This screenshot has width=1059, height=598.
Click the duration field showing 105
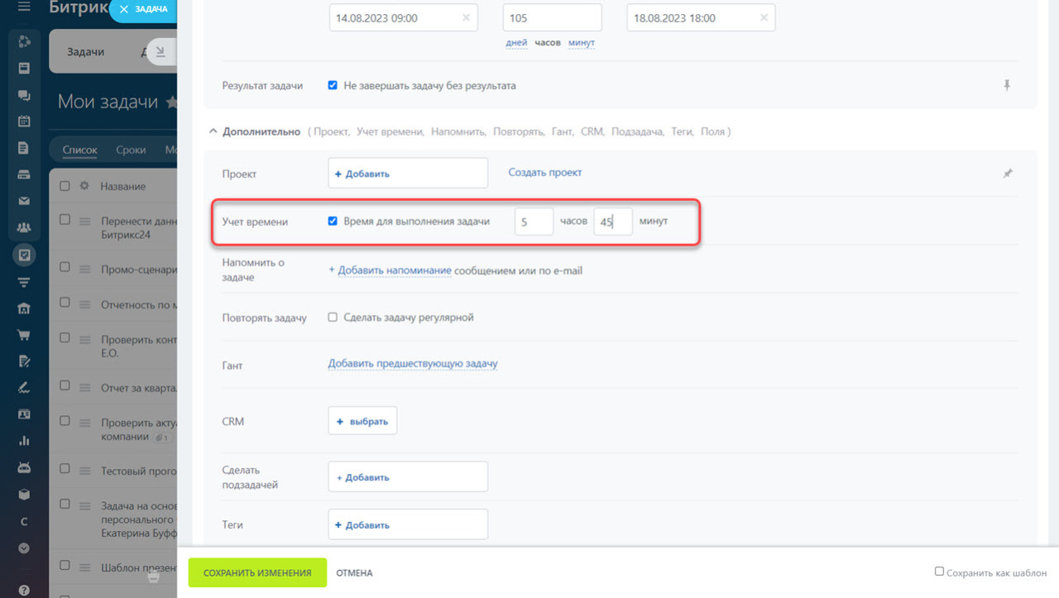click(552, 18)
